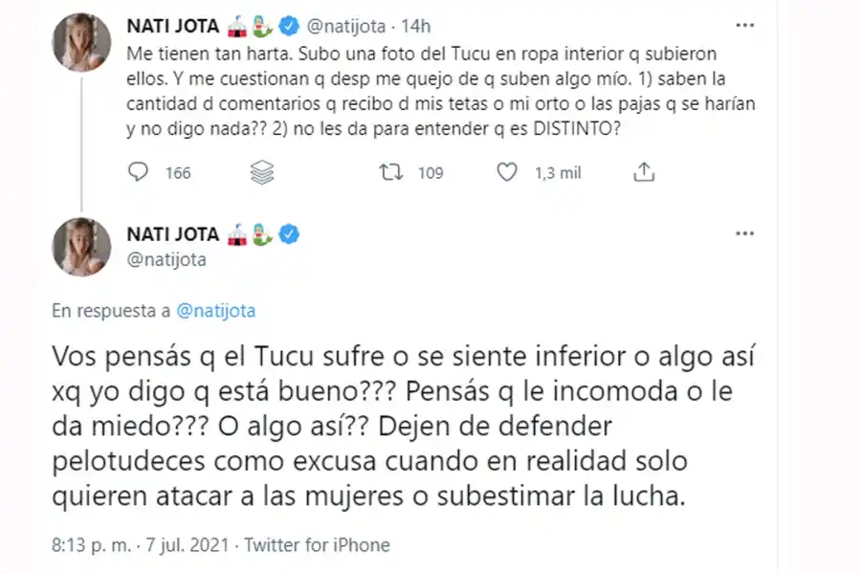Open the more options menu on the reply tweet
The height and width of the screenshot is (574, 861).
click(745, 232)
